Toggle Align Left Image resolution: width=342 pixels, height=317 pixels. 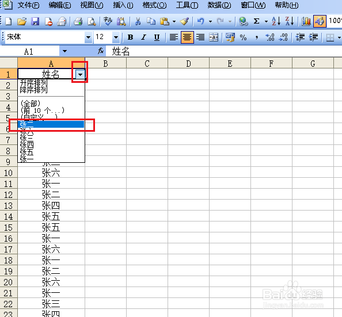174,37
